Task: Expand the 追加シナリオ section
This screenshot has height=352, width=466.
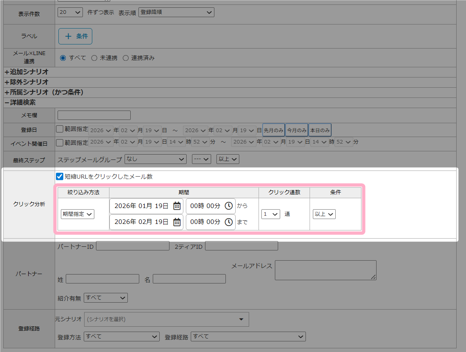Action: pyautogui.click(x=27, y=72)
